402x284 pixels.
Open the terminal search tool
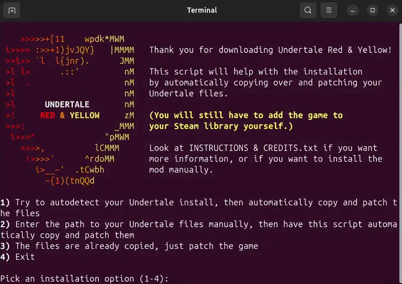click(308, 10)
